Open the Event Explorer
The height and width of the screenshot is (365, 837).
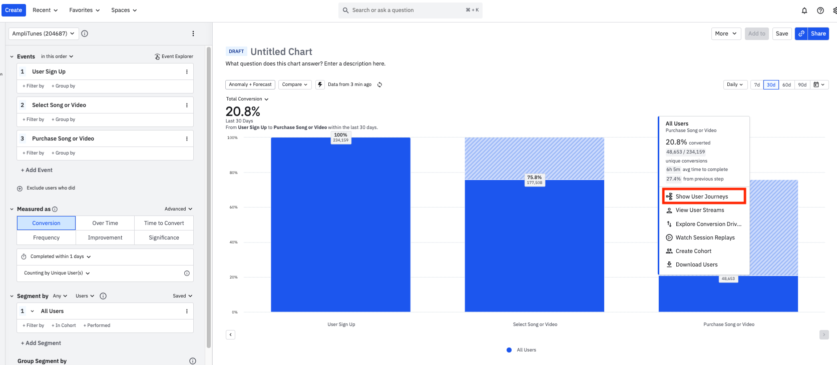pos(174,56)
